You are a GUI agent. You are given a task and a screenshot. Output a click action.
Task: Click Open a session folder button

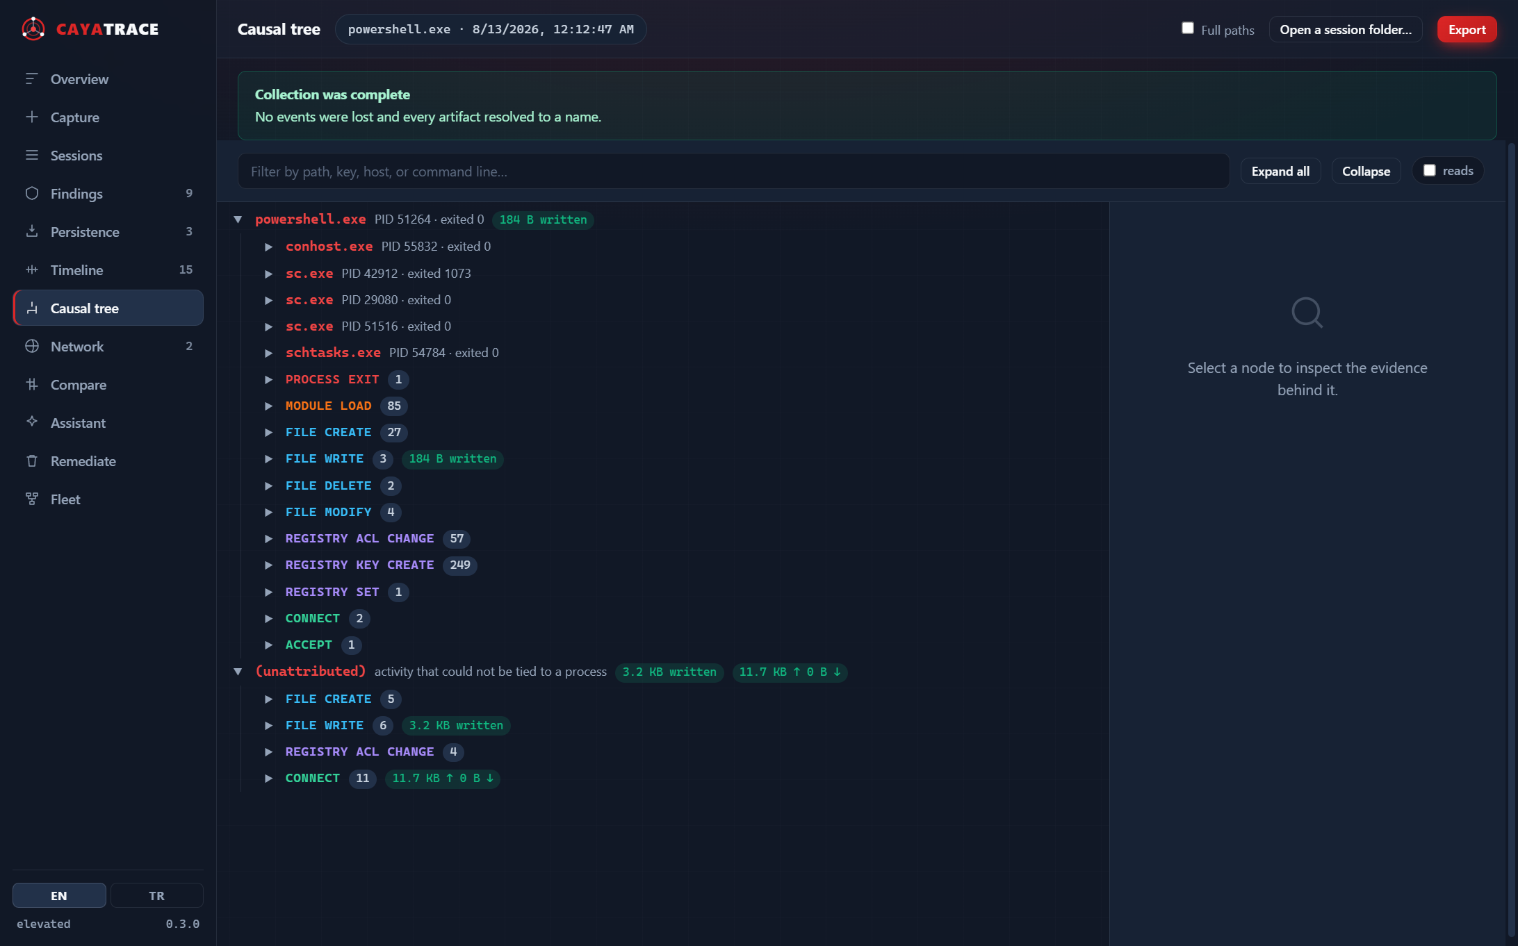click(x=1345, y=29)
